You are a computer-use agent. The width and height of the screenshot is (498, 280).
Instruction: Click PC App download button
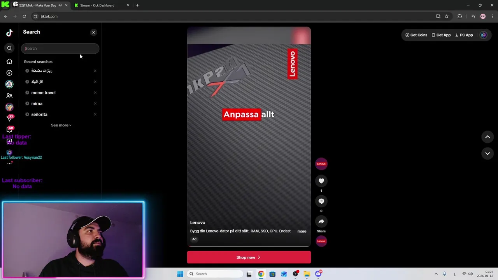coord(464,35)
